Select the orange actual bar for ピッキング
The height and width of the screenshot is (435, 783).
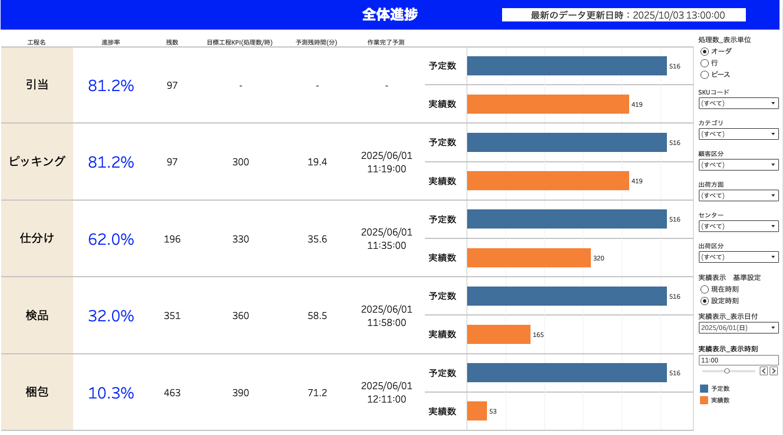tap(548, 181)
